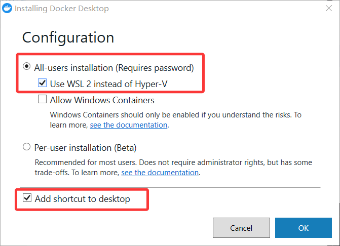The width and height of the screenshot is (340, 246).
Task: Click the 'Per-user installation (Beta)' label
Action: 85,148
